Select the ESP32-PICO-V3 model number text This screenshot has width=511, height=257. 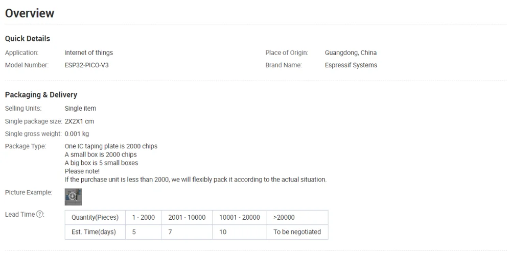(86, 65)
